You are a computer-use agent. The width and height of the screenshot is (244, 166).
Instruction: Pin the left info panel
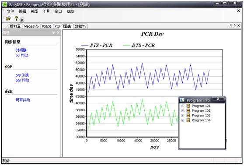pyautogui.click(x=53, y=32)
